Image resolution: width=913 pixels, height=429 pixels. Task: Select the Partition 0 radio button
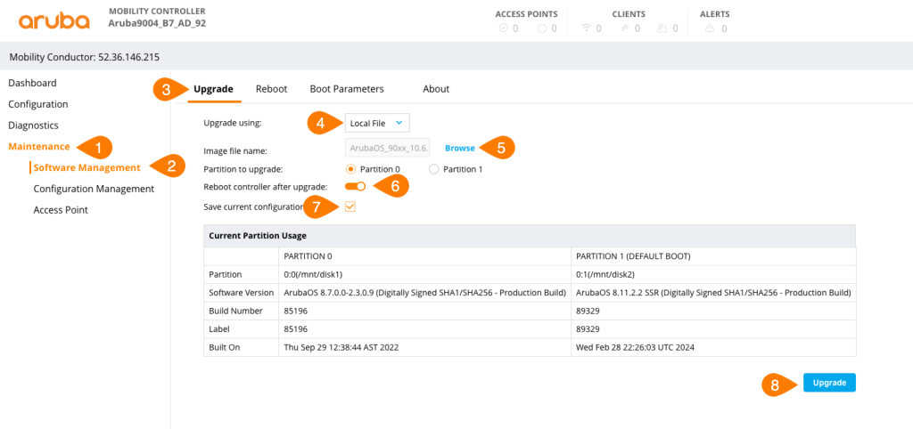point(350,168)
